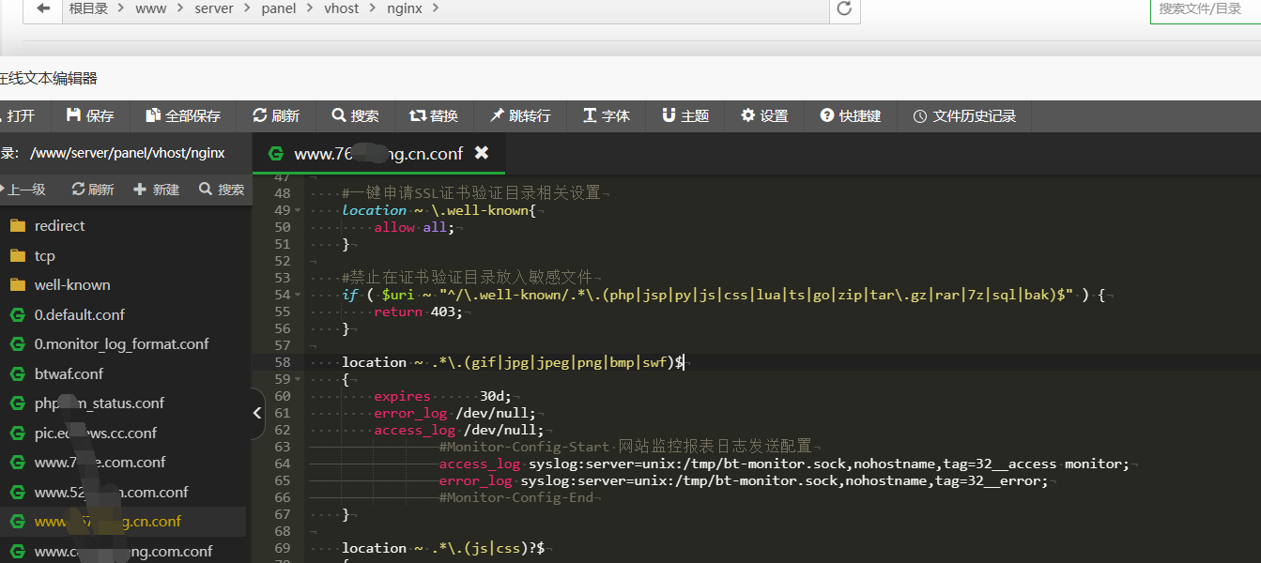Click the '#一键申请SSL证书验证目录相关设置' comment
The image size is (1261, 563).
(470, 193)
